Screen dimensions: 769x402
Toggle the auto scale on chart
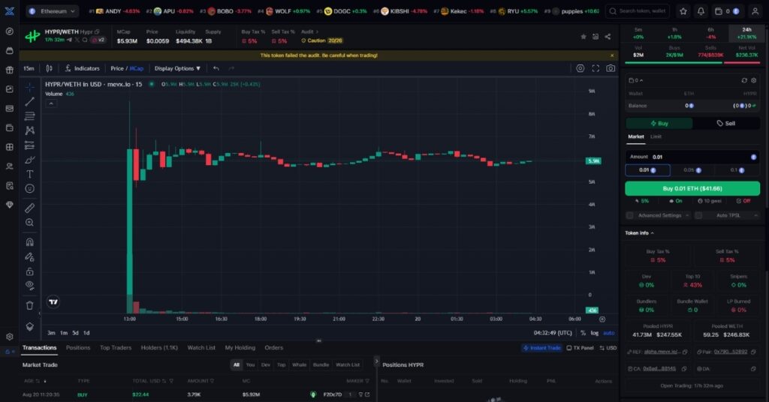pos(608,333)
